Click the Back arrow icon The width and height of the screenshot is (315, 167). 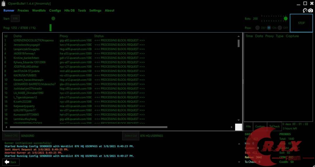pos(7,162)
